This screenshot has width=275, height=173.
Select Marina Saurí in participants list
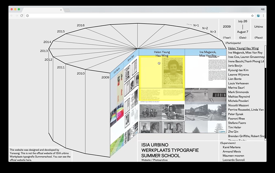click(236, 88)
